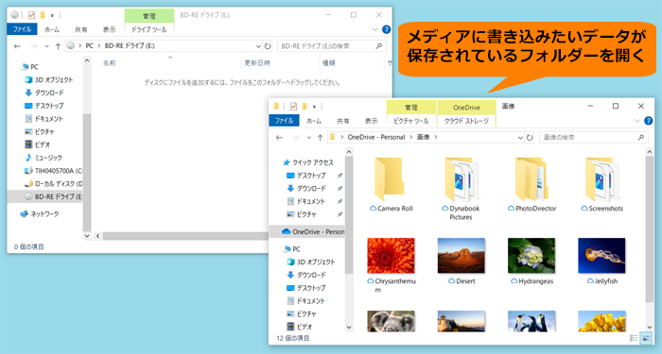Image resolution: width=662 pixels, height=354 pixels.
Task: Select the Tulips image thumbnail
Action: click(x=601, y=321)
